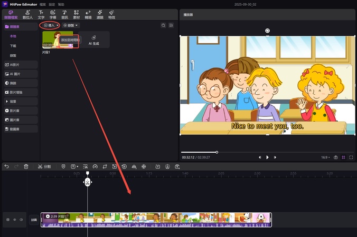
Task: Take a snapshot with the camera icon
Action: click(336, 157)
